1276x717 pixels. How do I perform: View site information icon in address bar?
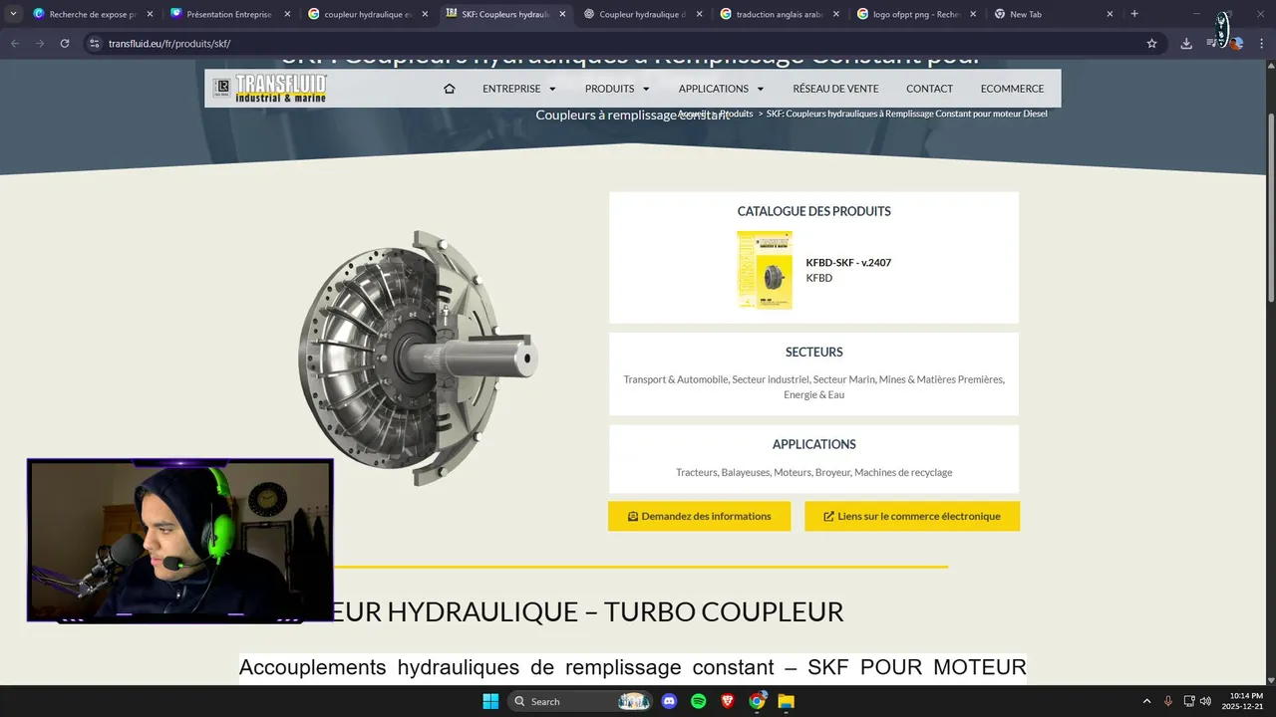click(94, 44)
